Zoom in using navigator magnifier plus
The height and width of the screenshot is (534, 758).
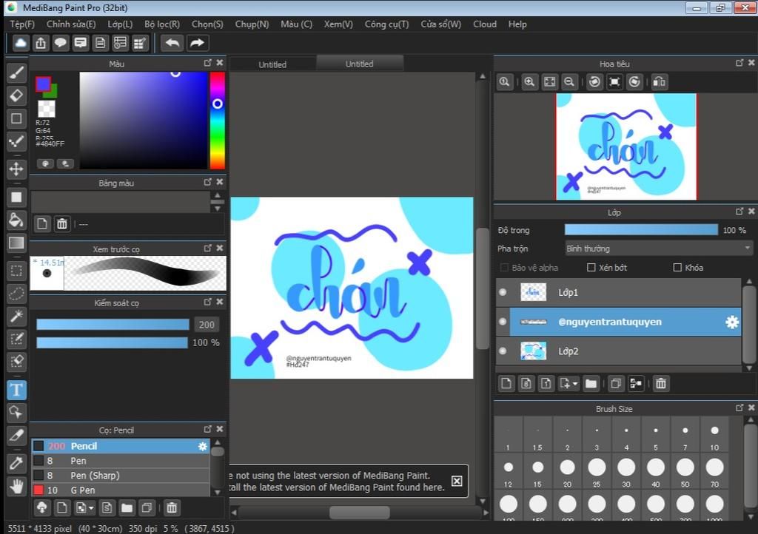(529, 82)
